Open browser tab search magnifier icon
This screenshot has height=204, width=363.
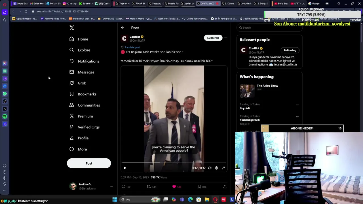[339, 3]
